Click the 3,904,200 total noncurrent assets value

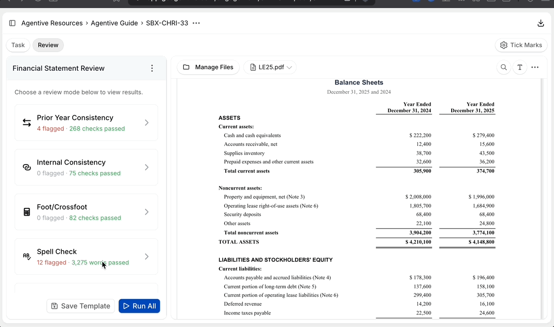[x=420, y=233]
